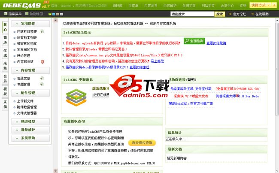Open 会员中心 in the top navigation
The width and height of the screenshot is (279, 173).
[x=227, y=6]
